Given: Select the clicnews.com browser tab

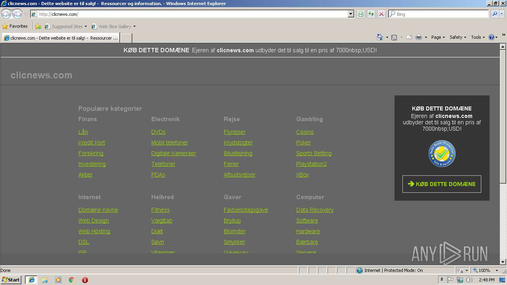Looking at the screenshot, I should (61, 38).
